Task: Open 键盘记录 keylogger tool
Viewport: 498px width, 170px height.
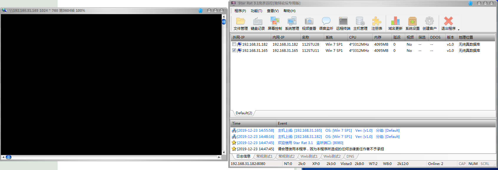Action: 258,24
